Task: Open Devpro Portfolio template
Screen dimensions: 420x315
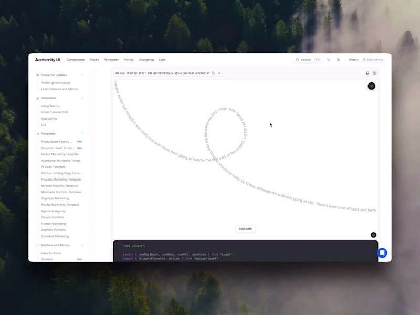Action: (52, 217)
